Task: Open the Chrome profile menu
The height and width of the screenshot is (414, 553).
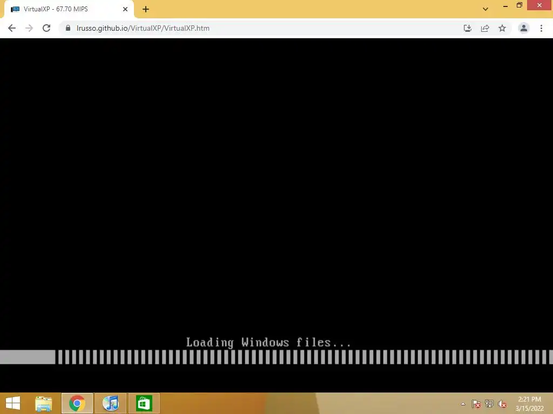Action: pos(524,28)
